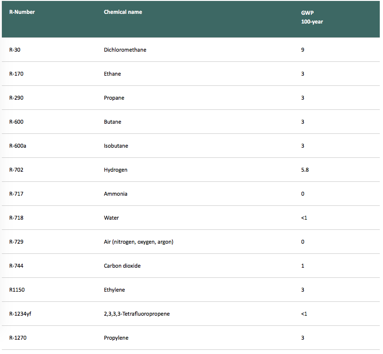
Task: Select the Ethylene chemical name
Action: tap(114, 290)
